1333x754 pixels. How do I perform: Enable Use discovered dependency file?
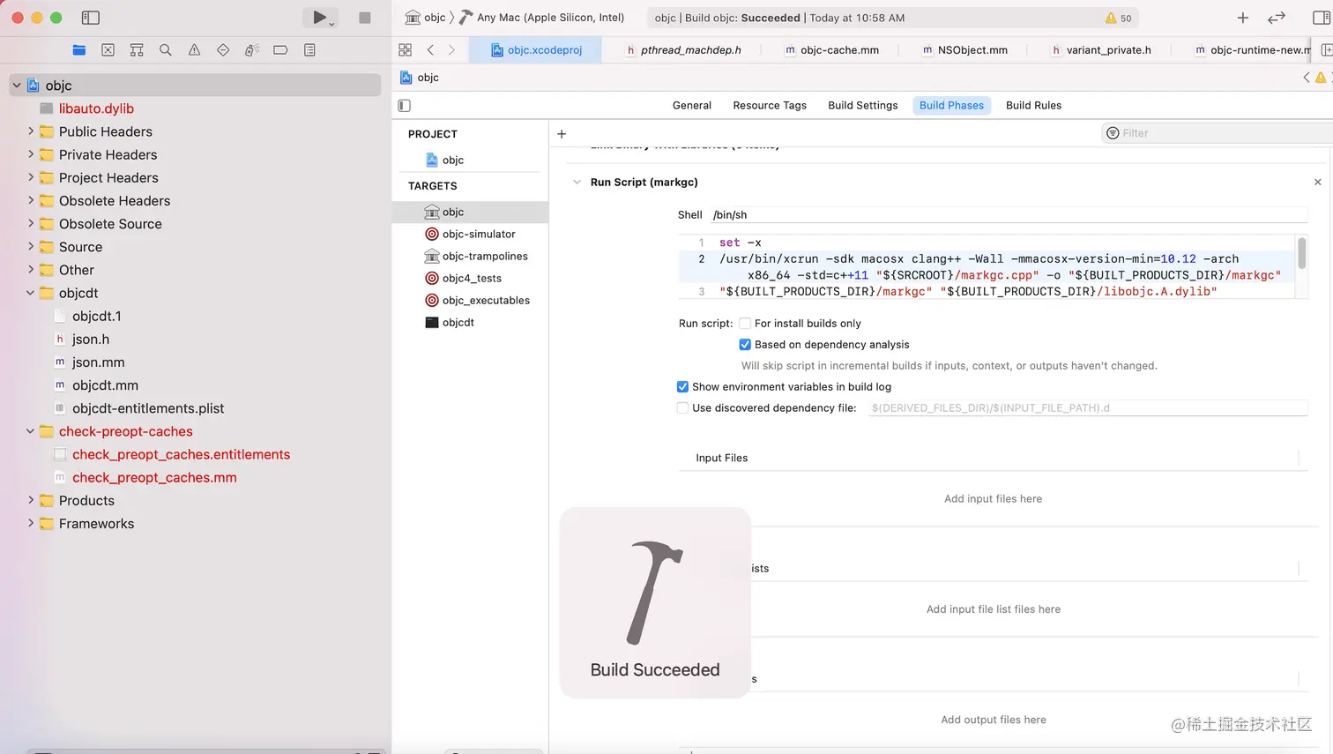[682, 408]
